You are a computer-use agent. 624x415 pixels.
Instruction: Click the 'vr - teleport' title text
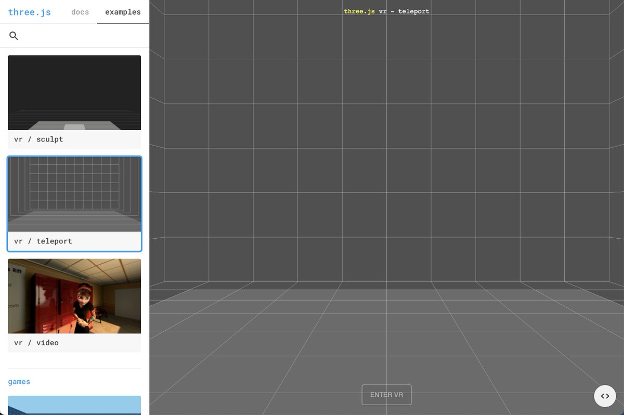point(404,11)
